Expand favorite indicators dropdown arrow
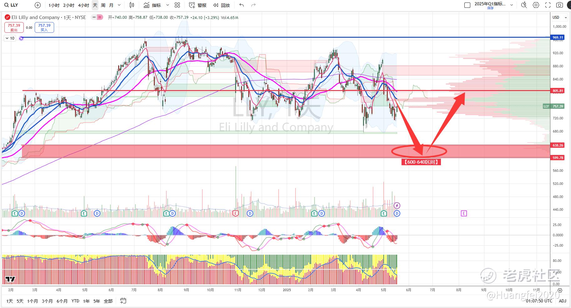571x308 pixels. click(168, 5)
